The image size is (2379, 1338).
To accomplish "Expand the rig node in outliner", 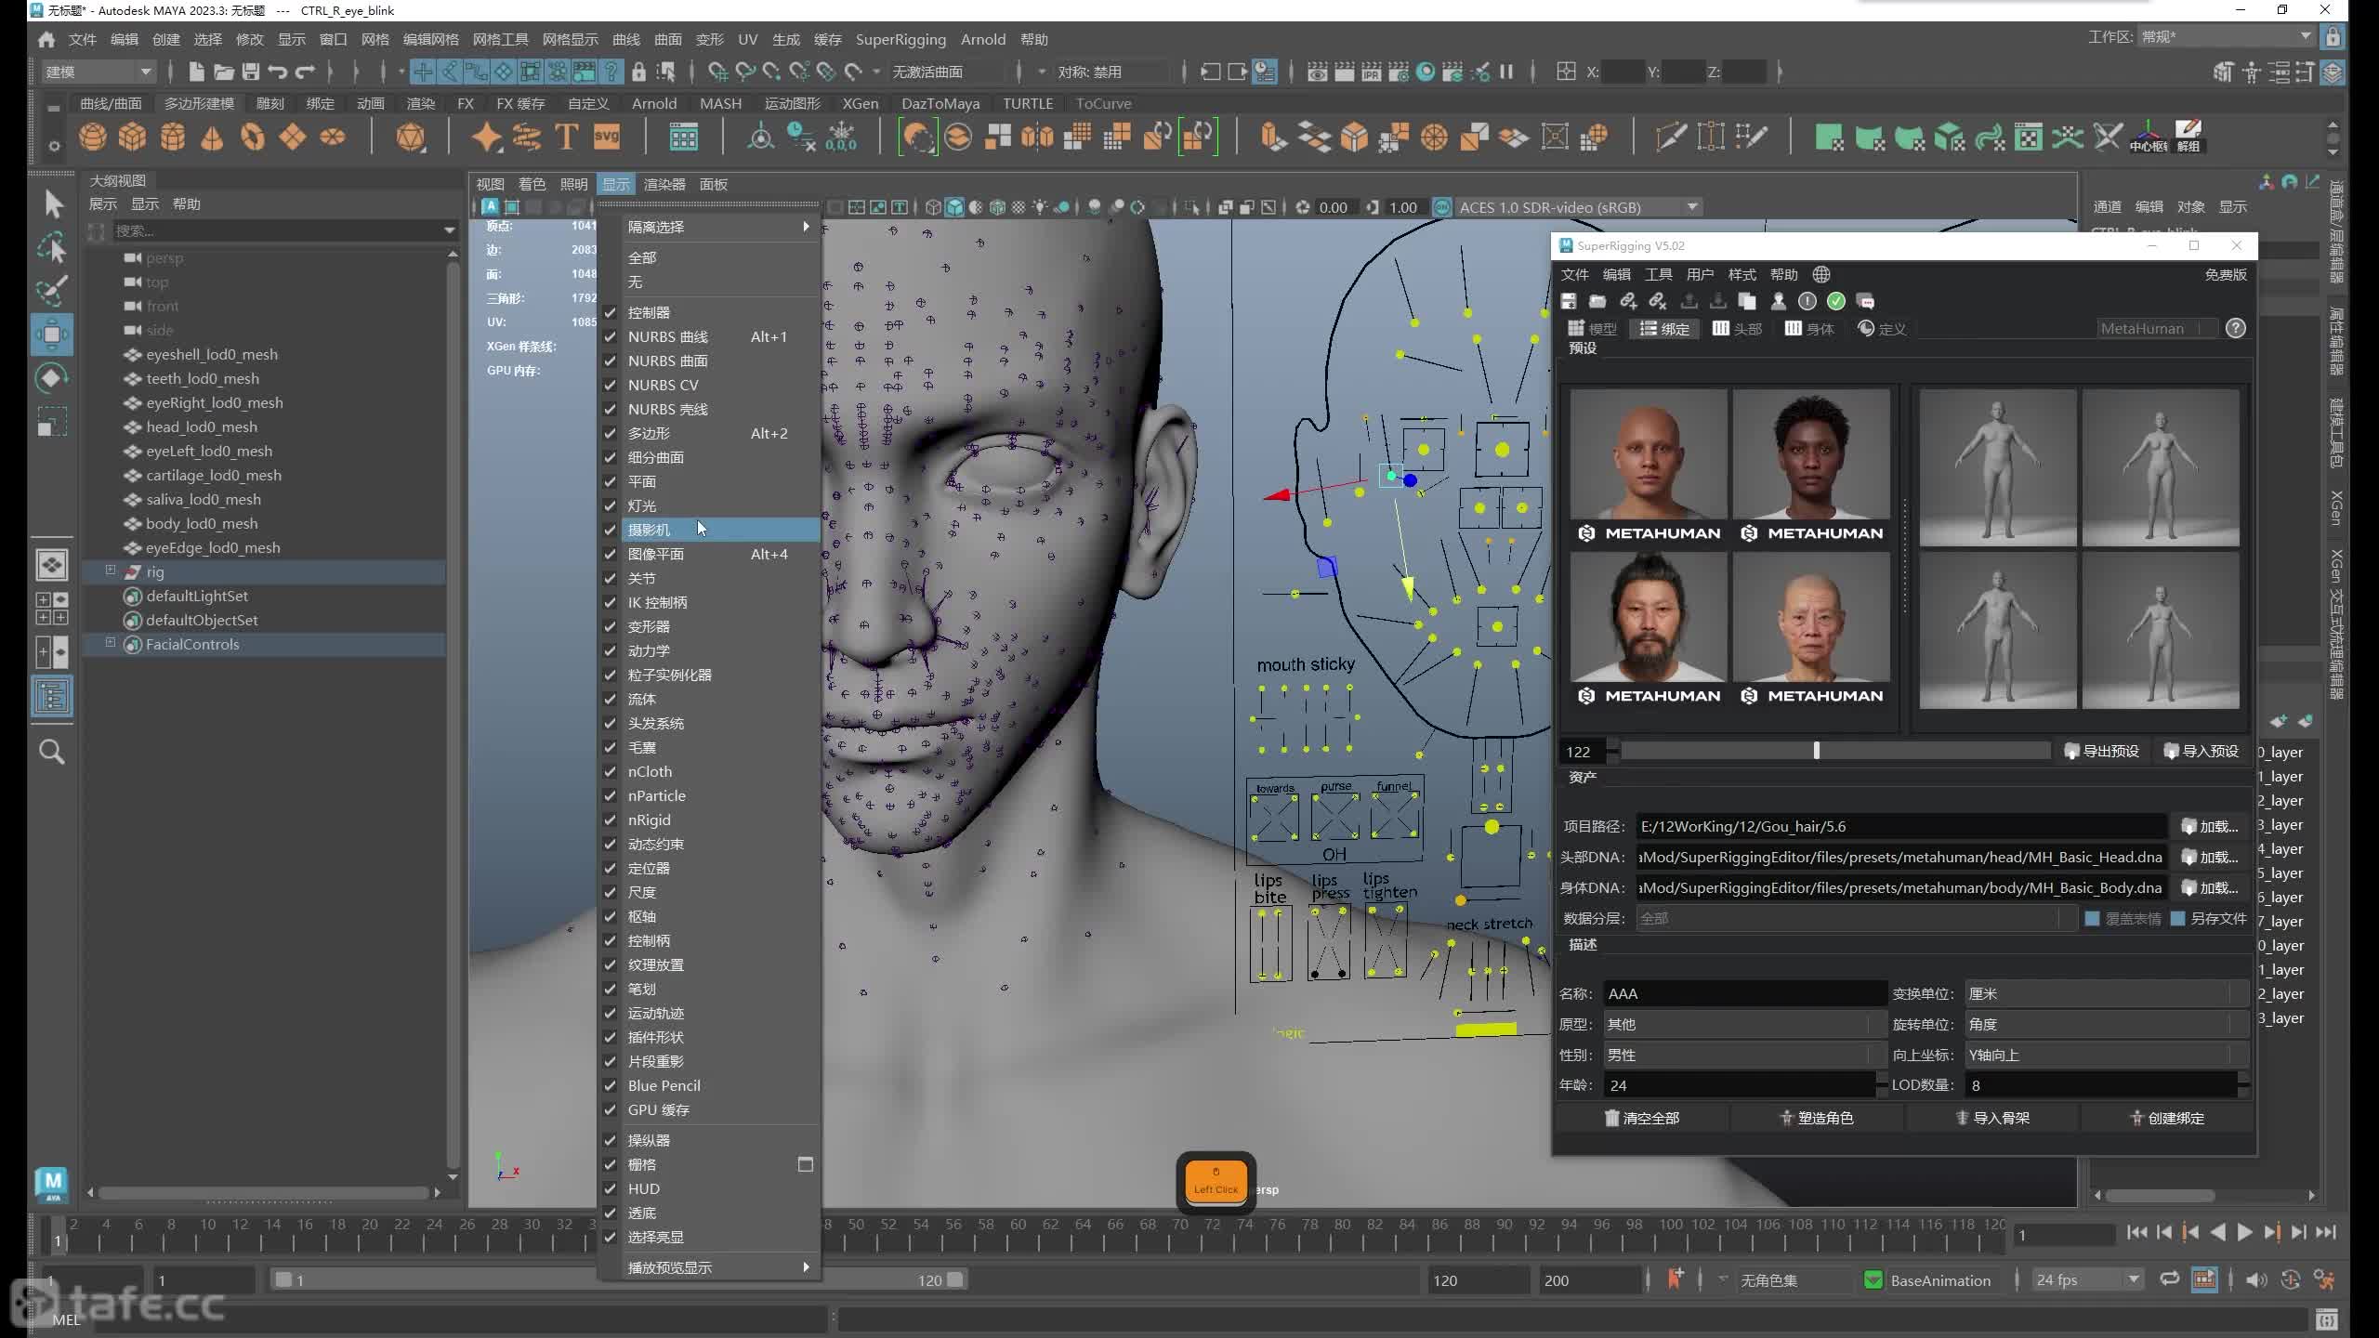I will 111,571.
